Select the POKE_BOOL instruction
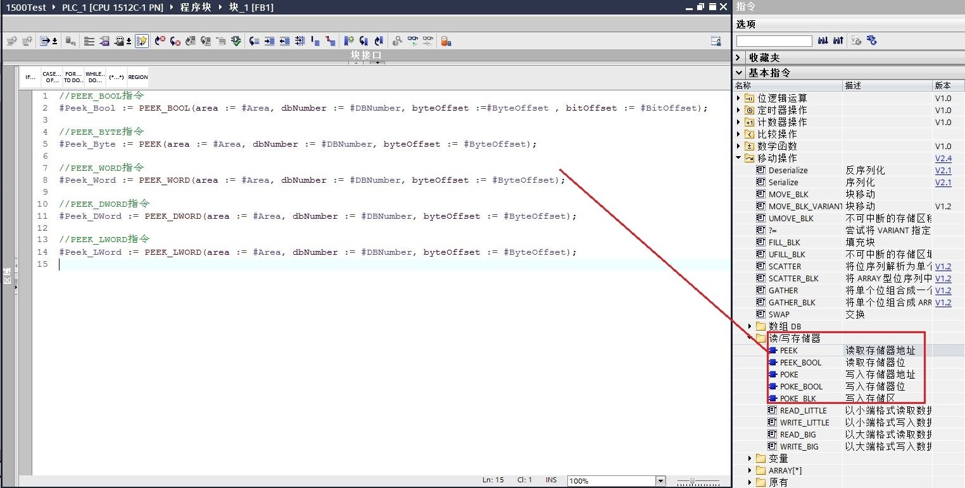This screenshot has height=488, width=965. pyautogui.click(x=801, y=386)
